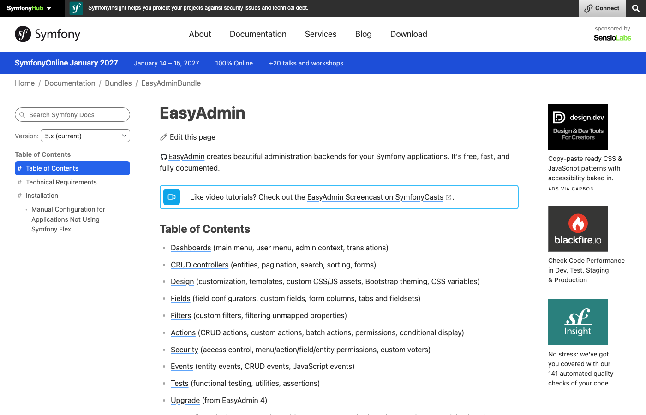Click the design.dev ad image

coord(578,127)
